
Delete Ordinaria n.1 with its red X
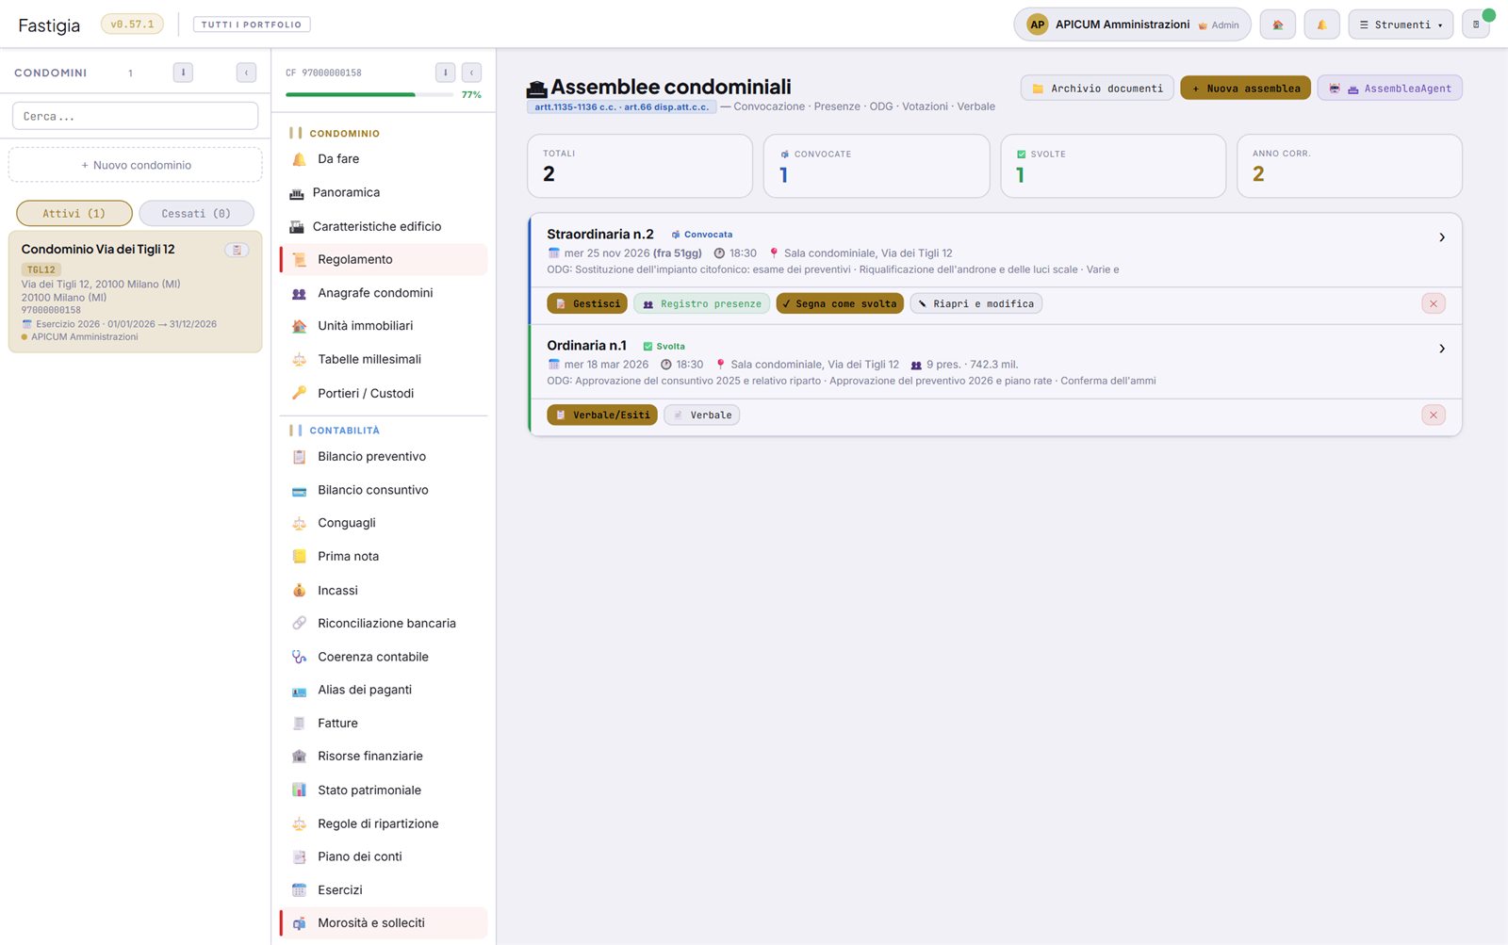(1433, 415)
